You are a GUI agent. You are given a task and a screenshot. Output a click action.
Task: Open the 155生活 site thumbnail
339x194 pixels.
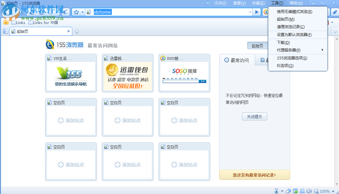tap(71, 73)
